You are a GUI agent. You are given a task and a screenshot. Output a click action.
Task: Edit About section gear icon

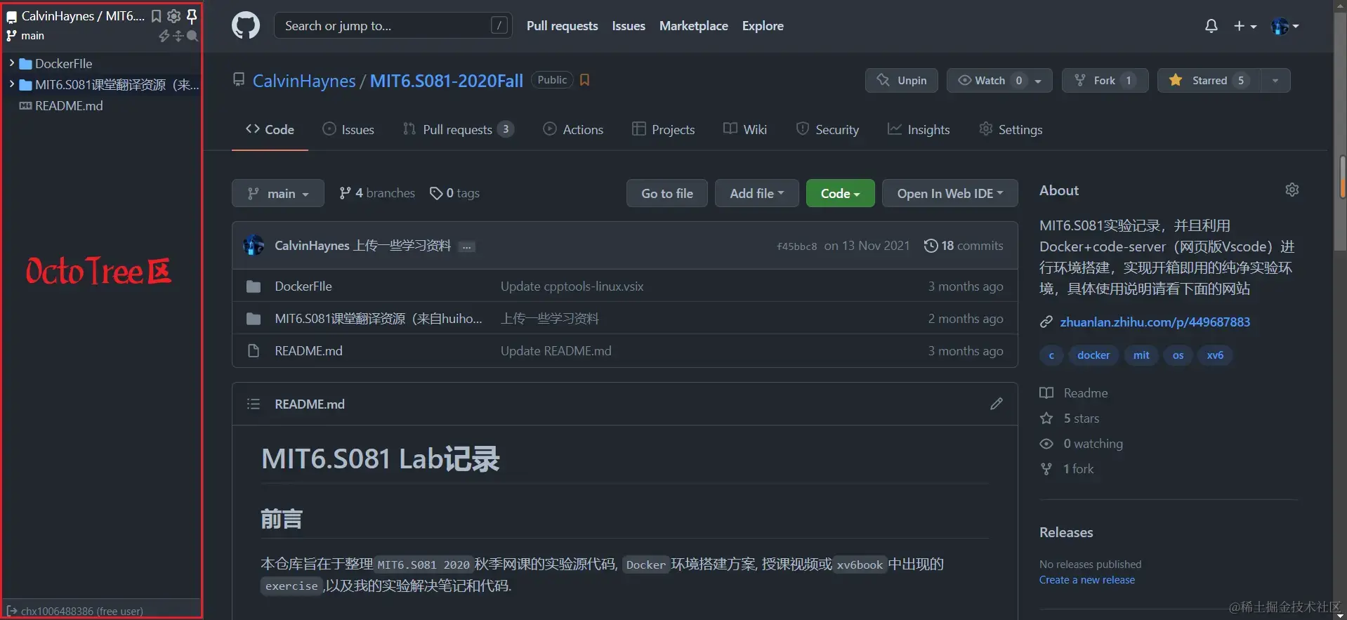click(1292, 190)
